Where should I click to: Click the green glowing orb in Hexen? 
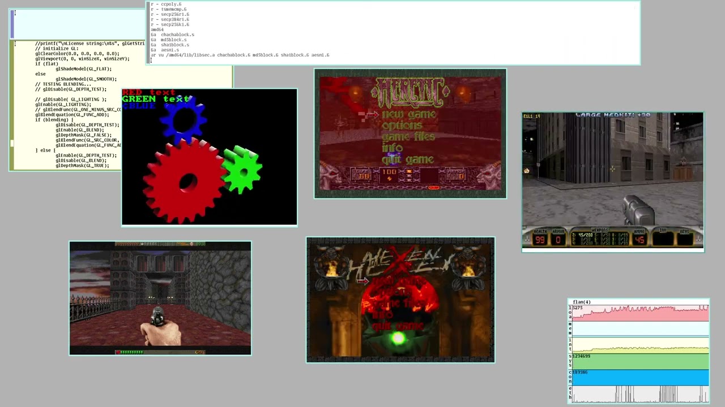(x=398, y=339)
